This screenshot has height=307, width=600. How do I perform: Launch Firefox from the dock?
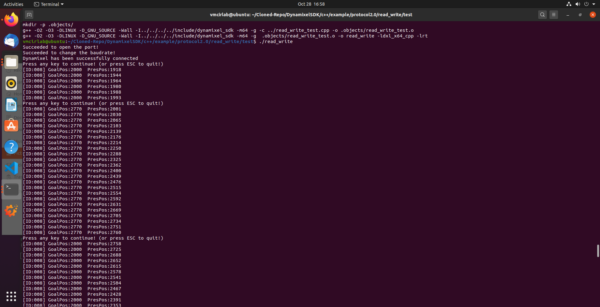11,19
